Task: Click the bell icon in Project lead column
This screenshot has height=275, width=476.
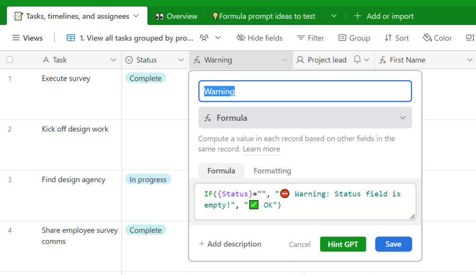Action: point(357,60)
